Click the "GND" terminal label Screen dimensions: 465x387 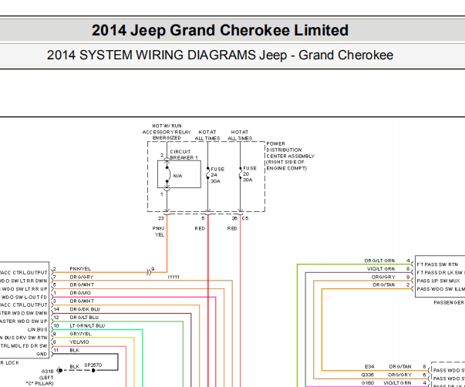[x=42, y=354]
